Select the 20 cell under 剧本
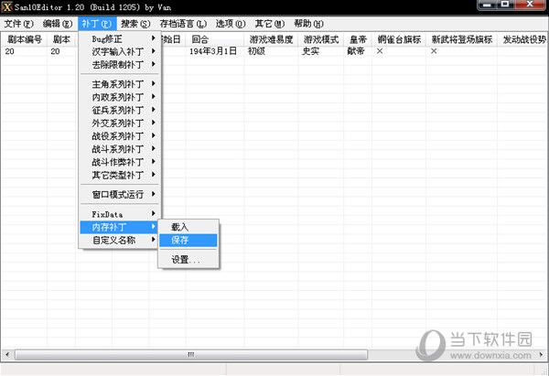Screen dimensions: 549x376 pyautogui.click(x=55, y=51)
